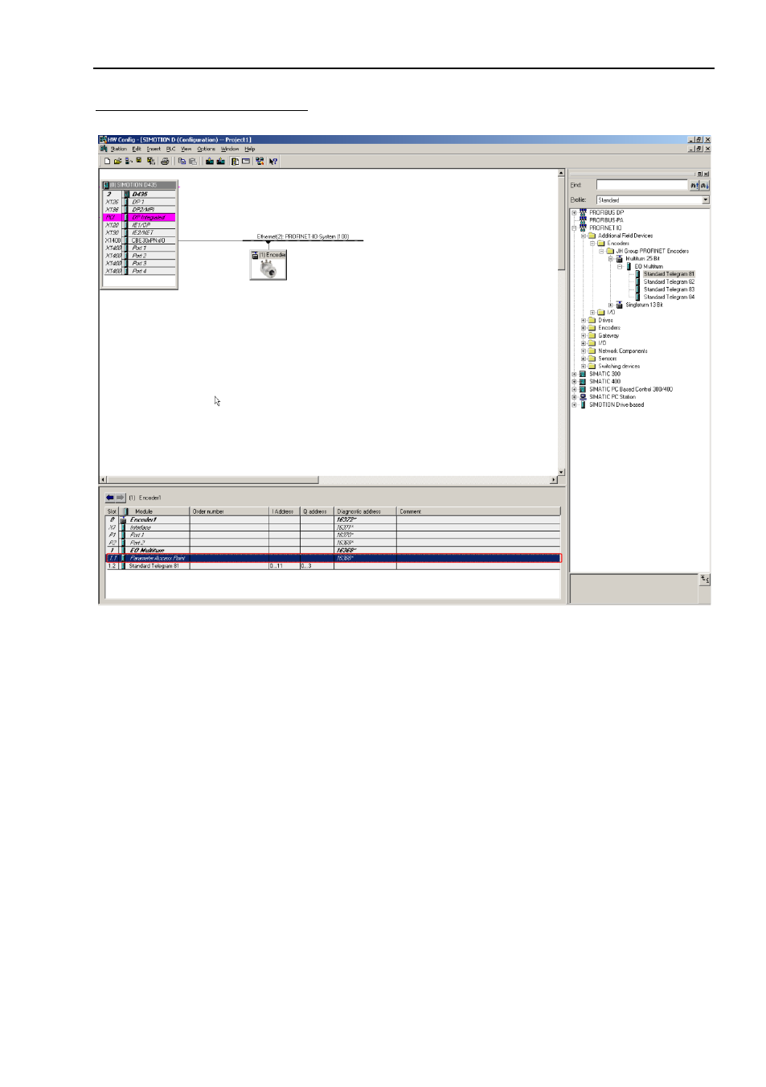The width and height of the screenshot is (766, 1087).
Task: Select the CBE30xPNxIO row in rack
Action: 139,240
